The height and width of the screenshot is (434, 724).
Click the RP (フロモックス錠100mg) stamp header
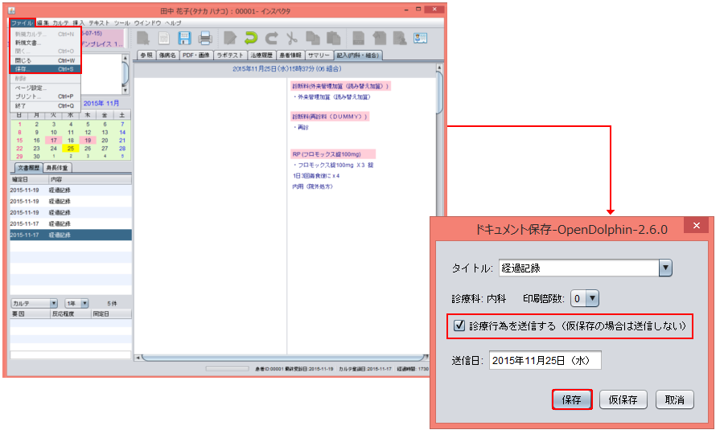coord(332,154)
